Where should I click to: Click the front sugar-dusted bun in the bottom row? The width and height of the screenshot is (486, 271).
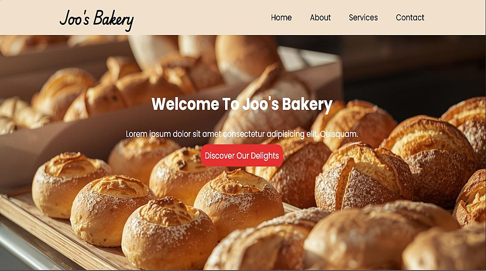click(169, 233)
